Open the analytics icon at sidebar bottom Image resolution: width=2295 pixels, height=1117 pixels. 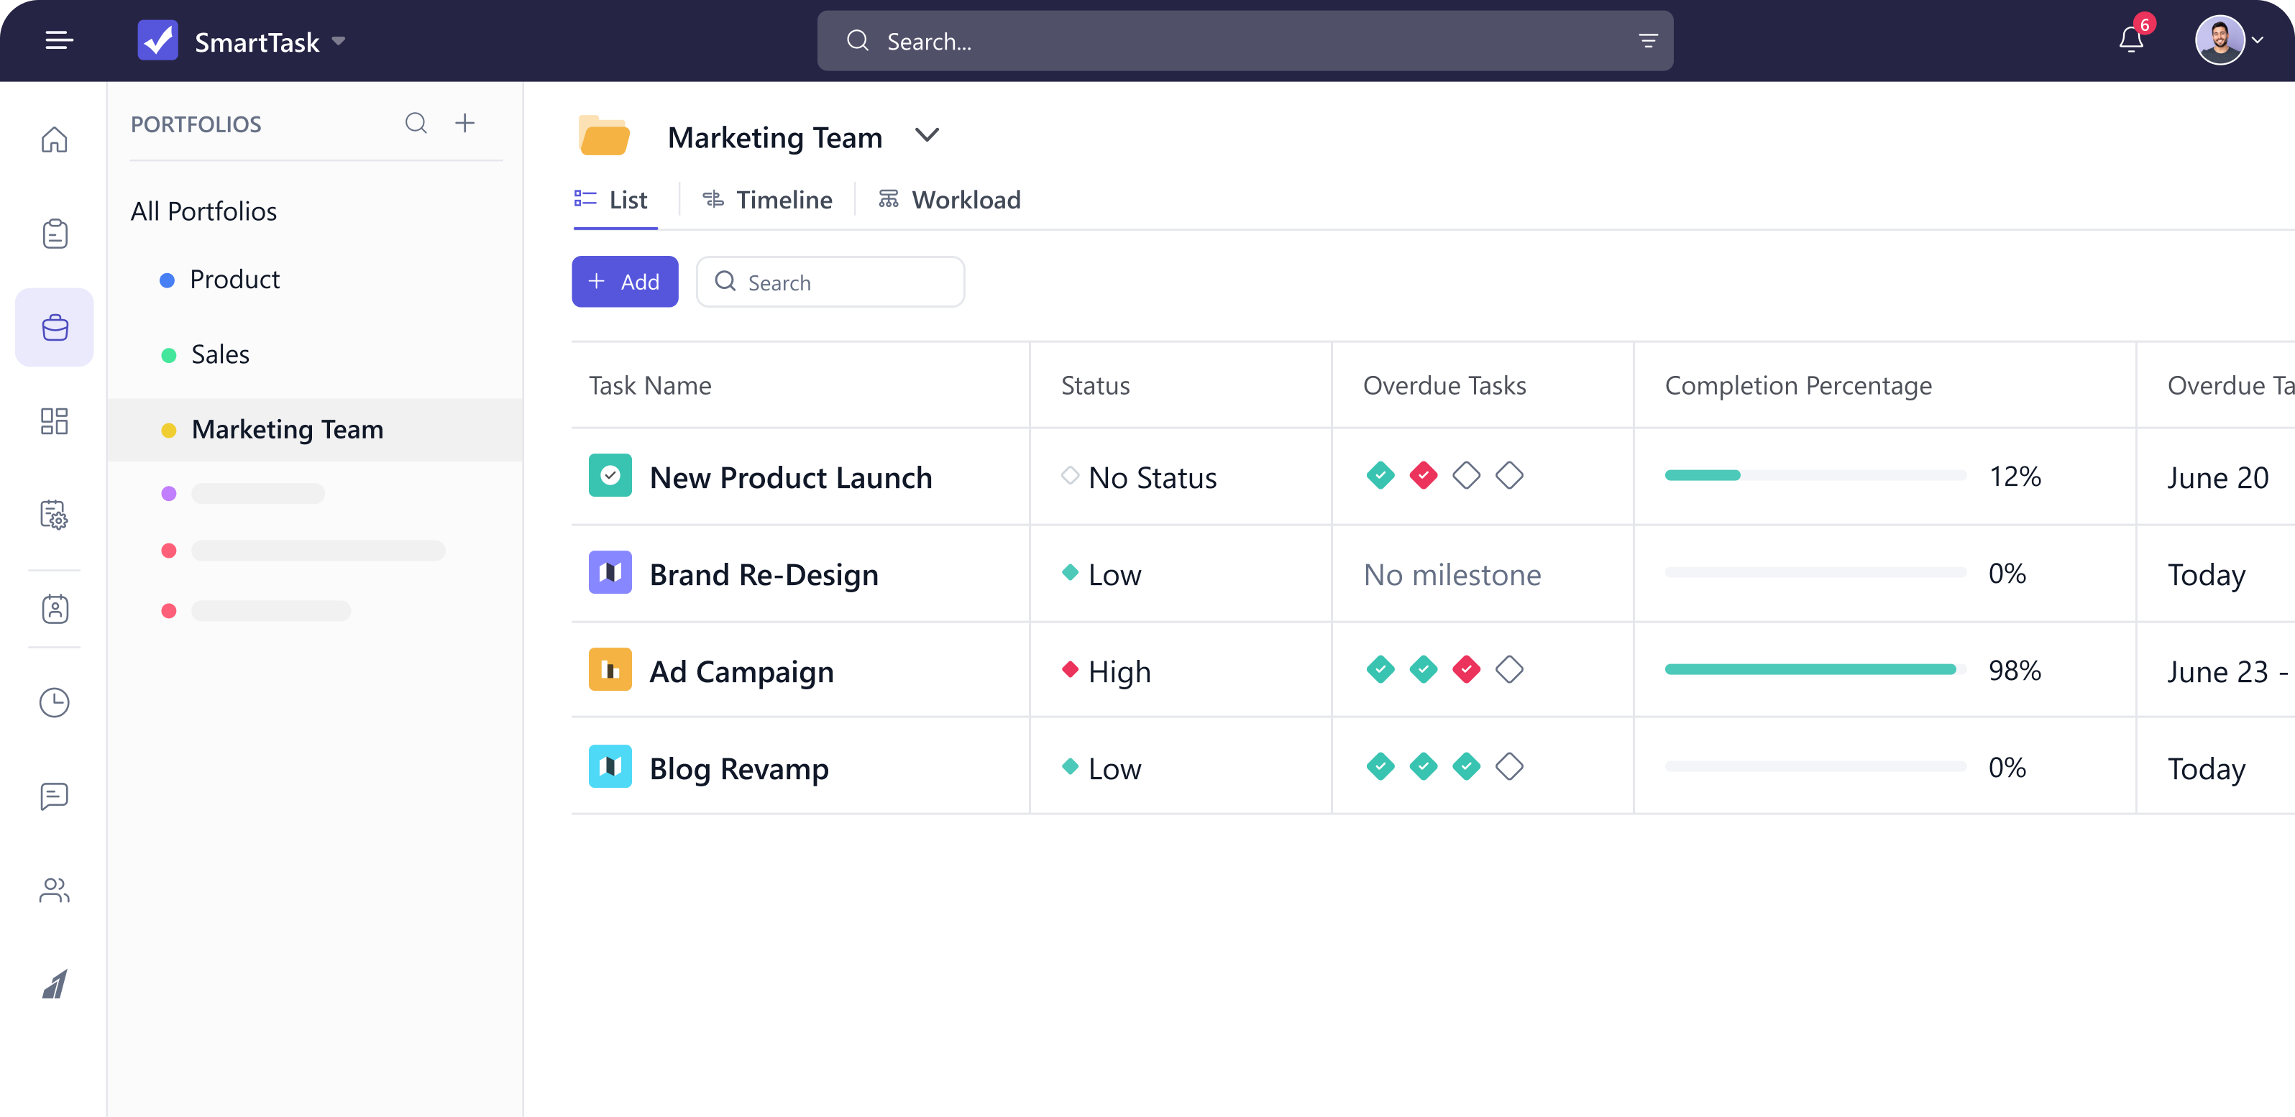click(x=55, y=983)
